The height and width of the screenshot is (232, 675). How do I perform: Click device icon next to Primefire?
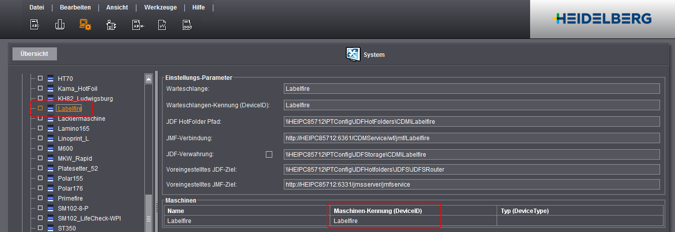point(50,199)
